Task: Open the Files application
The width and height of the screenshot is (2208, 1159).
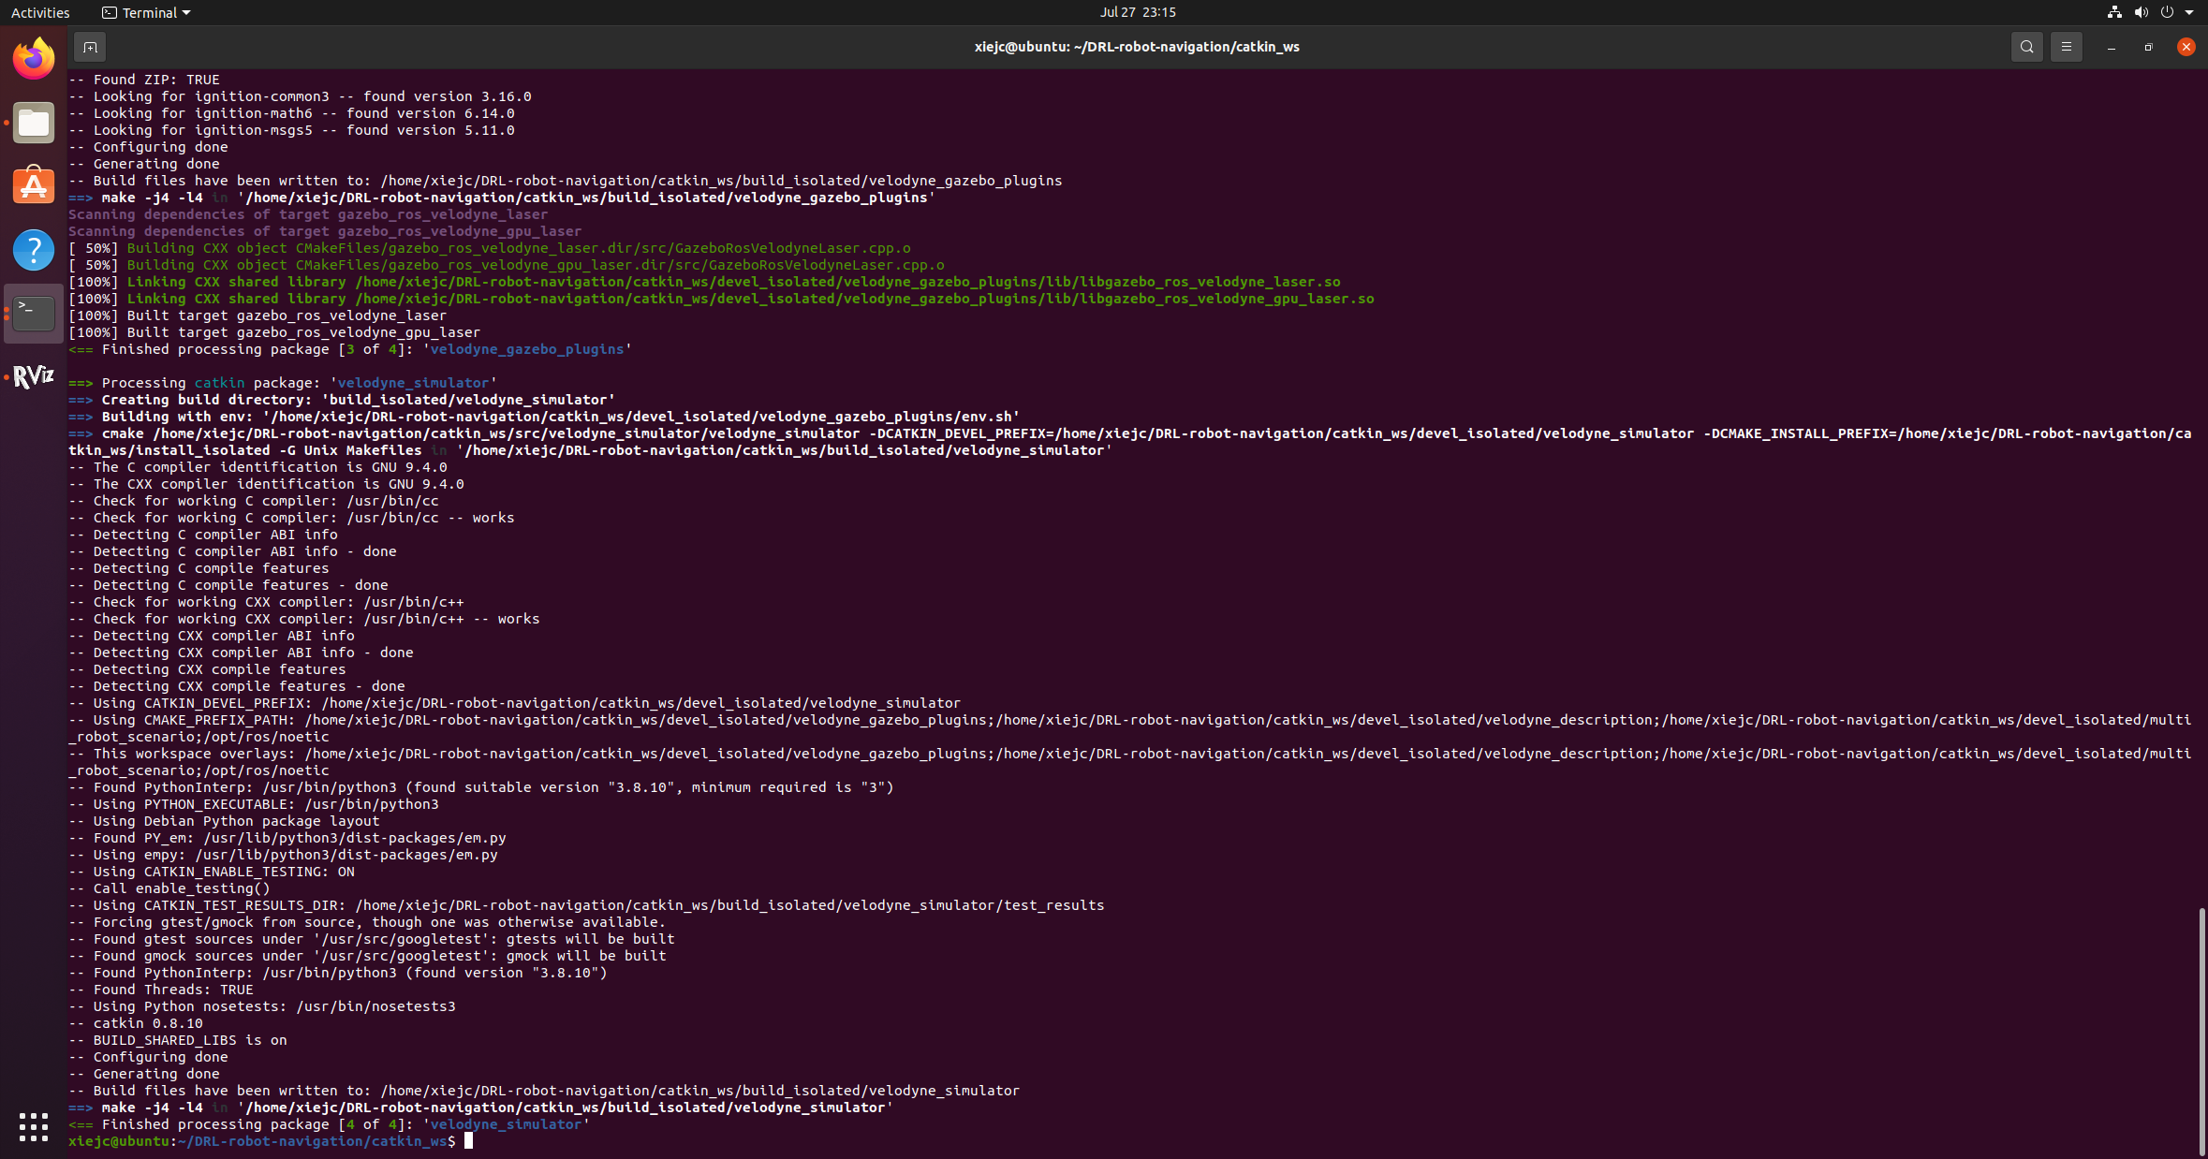Action: pos(33,122)
